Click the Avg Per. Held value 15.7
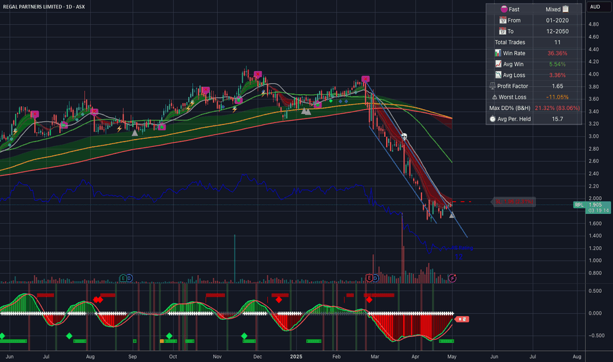The image size is (613, 362). click(x=557, y=118)
